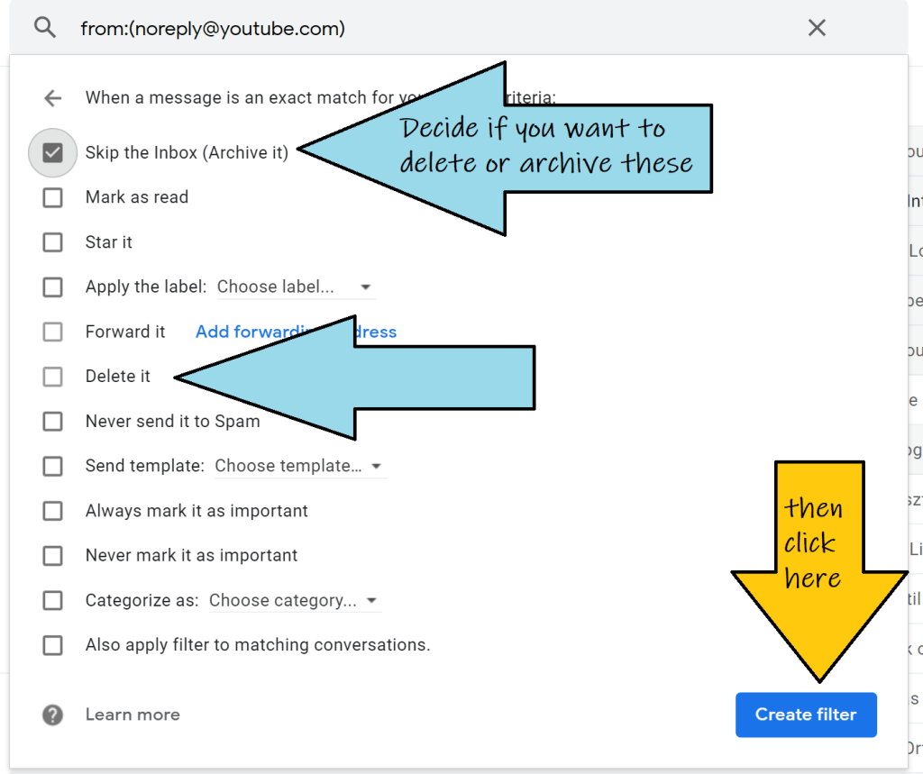The width and height of the screenshot is (923, 774).
Task: Uncheck Skip the Inbox (Archive it)
Action: pyautogui.click(x=53, y=152)
